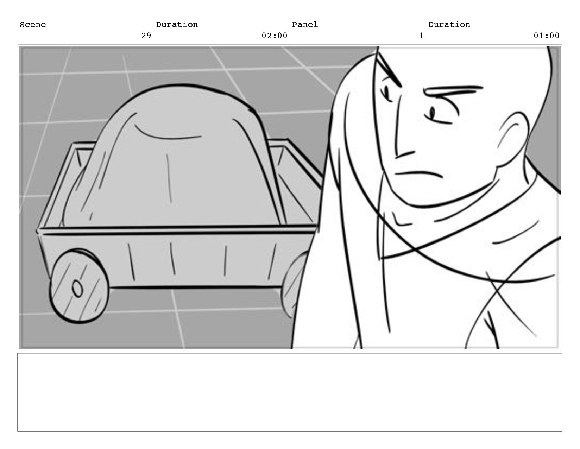Click the Duration label right of Panel
Image resolution: width=580 pixels, height=449 pixels.
pos(449,25)
